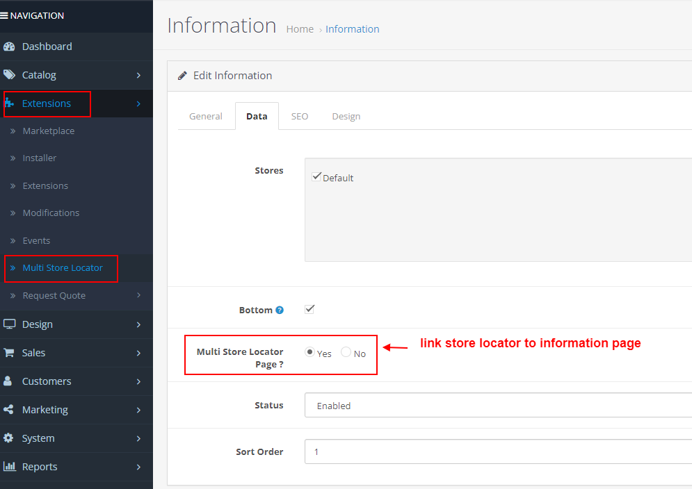The width and height of the screenshot is (692, 489).
Task: Select No for Multi Store Locator Page
Action: click(x=346, y=352)
